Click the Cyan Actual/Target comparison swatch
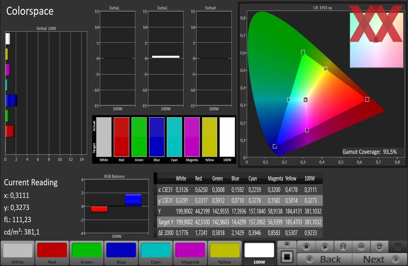Screen dimensions: 408x266 (174, 137)
